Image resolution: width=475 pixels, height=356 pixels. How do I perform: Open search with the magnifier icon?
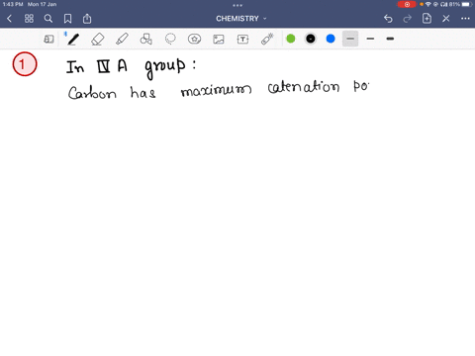point(48,19)
